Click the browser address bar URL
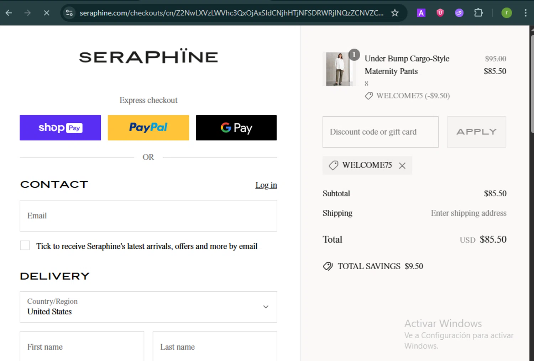The height and width of the screenshot is (361, 534). point(231,13)
